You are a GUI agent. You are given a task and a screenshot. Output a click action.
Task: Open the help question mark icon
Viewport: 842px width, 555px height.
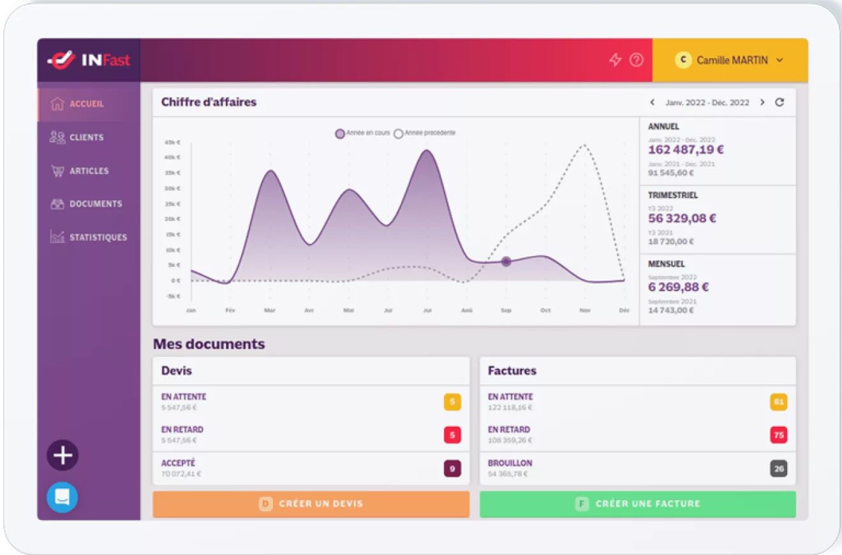(x=637, y=60)
